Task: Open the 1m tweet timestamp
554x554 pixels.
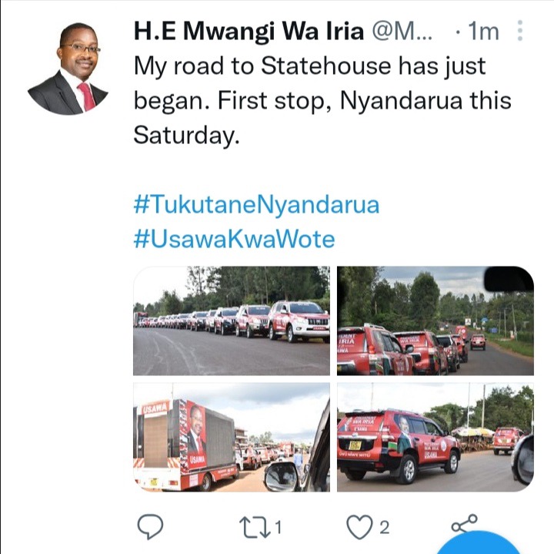Action: 483,32
